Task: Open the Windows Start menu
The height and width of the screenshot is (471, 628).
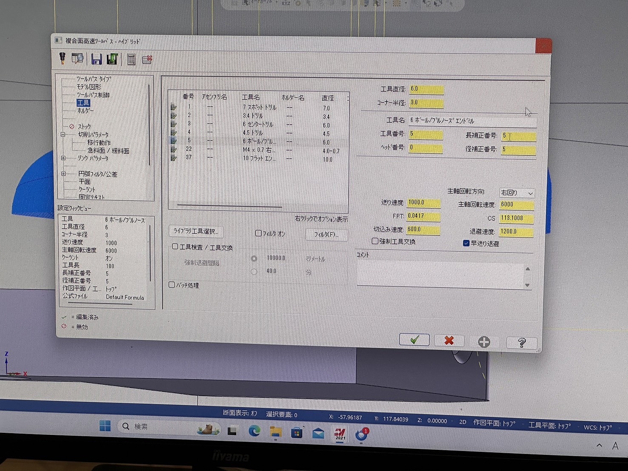Action: (105, 426)
